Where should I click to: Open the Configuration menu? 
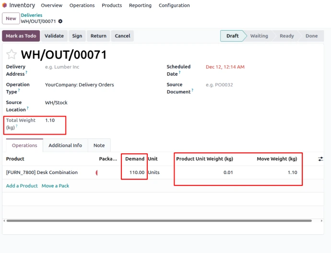pyautogui.click(x=174, y=5)
